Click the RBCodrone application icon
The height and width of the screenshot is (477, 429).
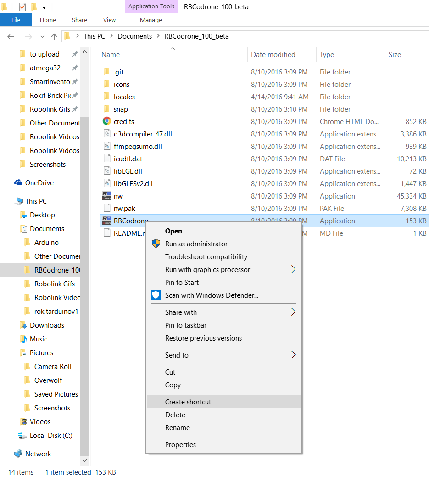coord(106,221)
